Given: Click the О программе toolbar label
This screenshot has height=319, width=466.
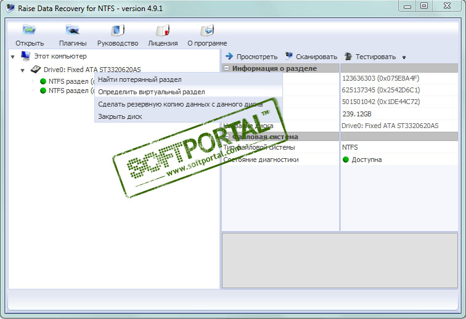Looking at the screenshot, I should coord(207,43).
